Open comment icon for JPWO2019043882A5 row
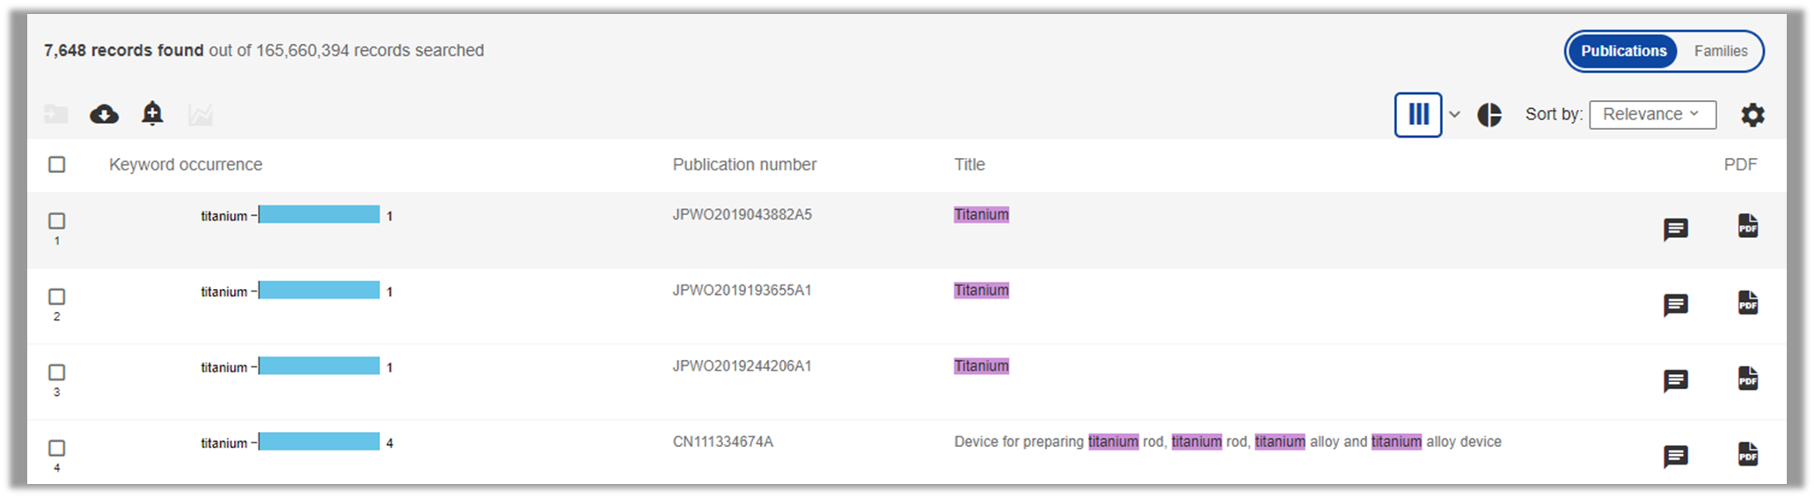Viewport: 1814px width, 498px height. [1676, 229]
